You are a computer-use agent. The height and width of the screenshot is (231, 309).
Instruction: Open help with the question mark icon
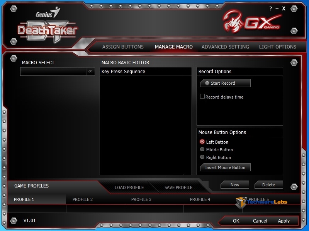point(271,8)
